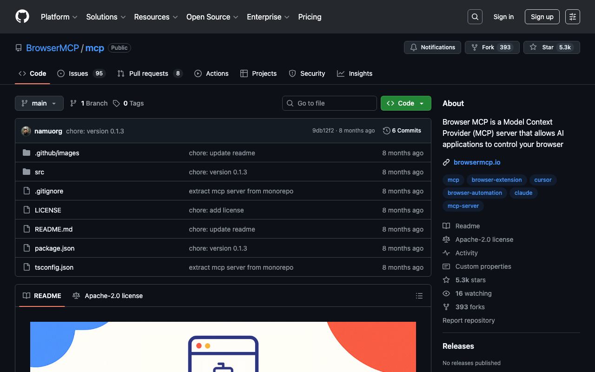The height and width of the screenshot is (372, 595).
Task: Open the browsermcp.io website link
Action: pyautogui.click(x=477, y=162)
